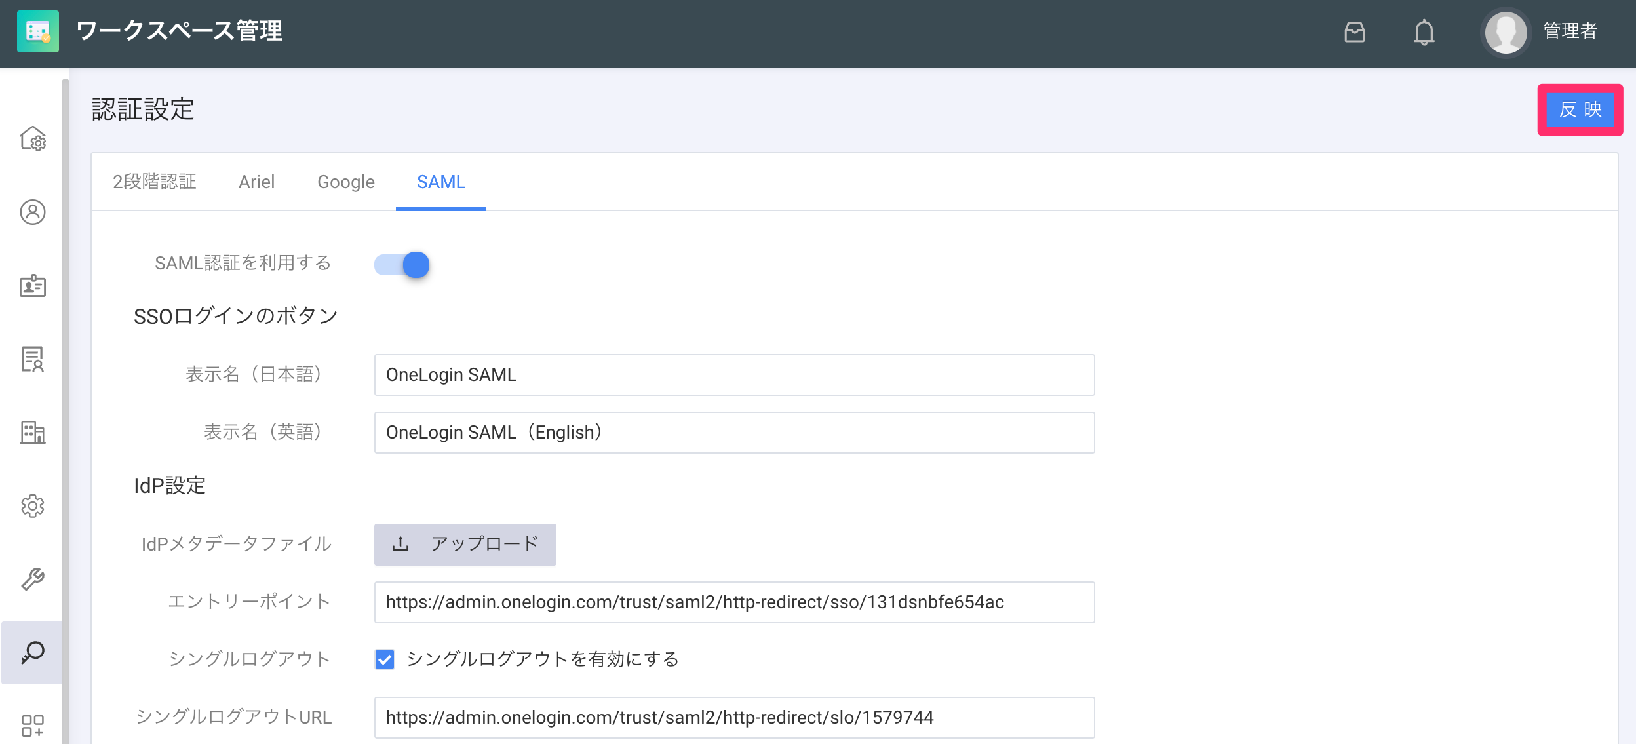Viewport: 1636px width, 744px height.
Task: Click the 管理者 username label
Action: 1570,31
